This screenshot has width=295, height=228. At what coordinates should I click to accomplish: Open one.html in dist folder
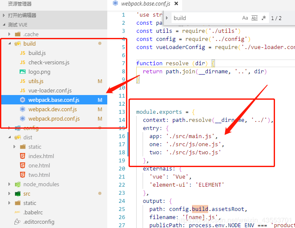pos(39,165)
